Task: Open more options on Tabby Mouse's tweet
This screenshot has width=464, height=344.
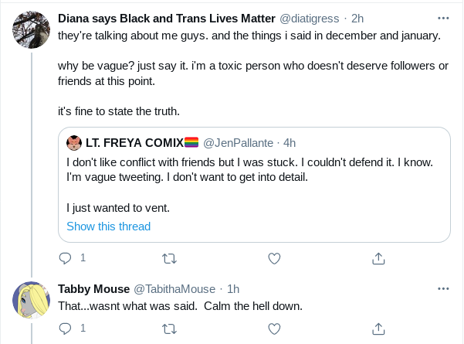Action: pyautogui.click(x=443, y=288)
